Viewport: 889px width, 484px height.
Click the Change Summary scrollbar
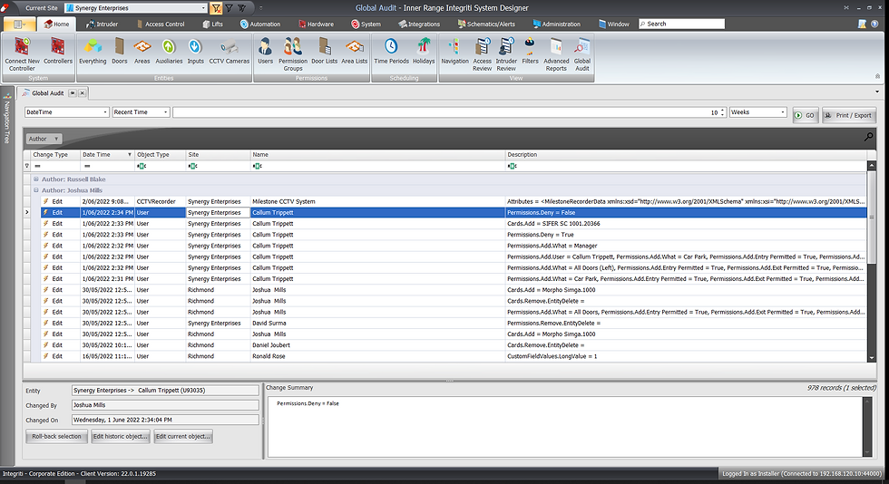coord(866,427)
